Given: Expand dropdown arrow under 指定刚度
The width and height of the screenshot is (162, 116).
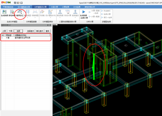Looking at the screenshot, I should (x=60, y=18).
